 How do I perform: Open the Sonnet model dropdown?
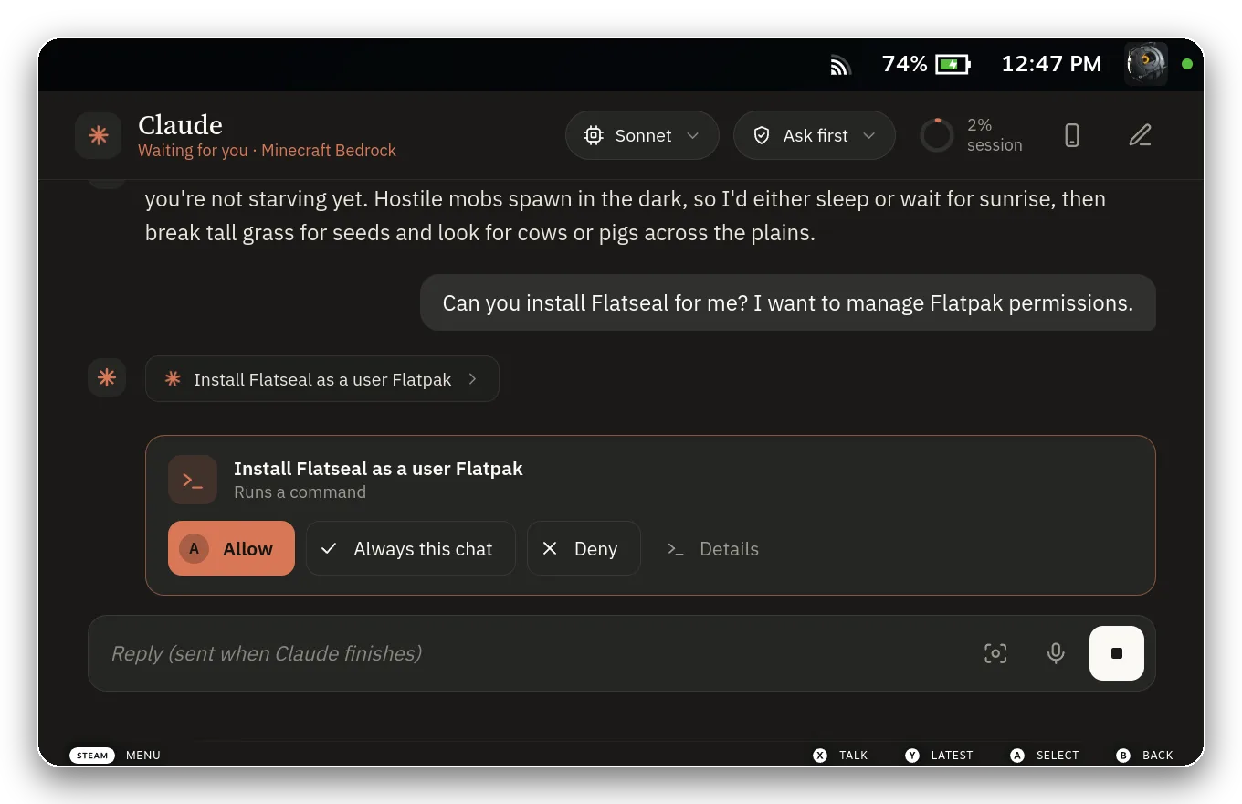pos(642,135)
